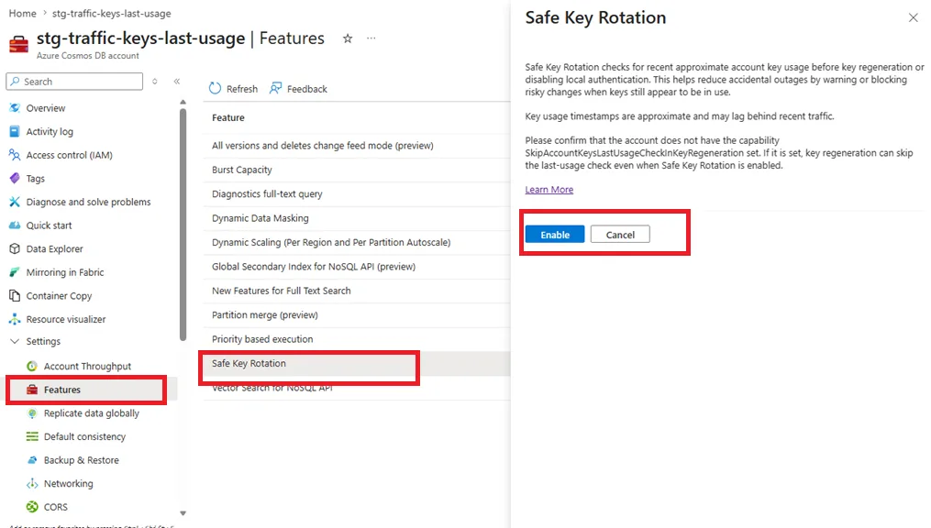Click the Refresh icon in toolbar

(x=215, y=88)
